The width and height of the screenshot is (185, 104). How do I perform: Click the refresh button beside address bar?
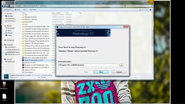click(123, 6)
